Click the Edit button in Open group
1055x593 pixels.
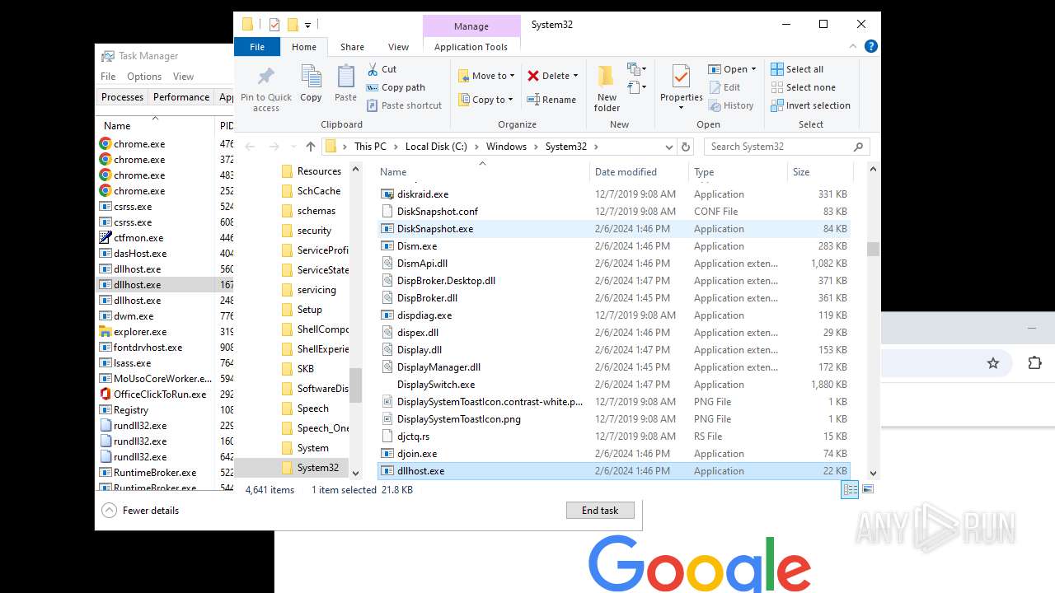coord(724,87)
